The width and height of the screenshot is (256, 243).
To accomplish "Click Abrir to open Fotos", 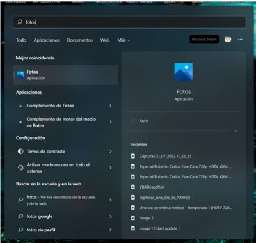I will point(143,121).
